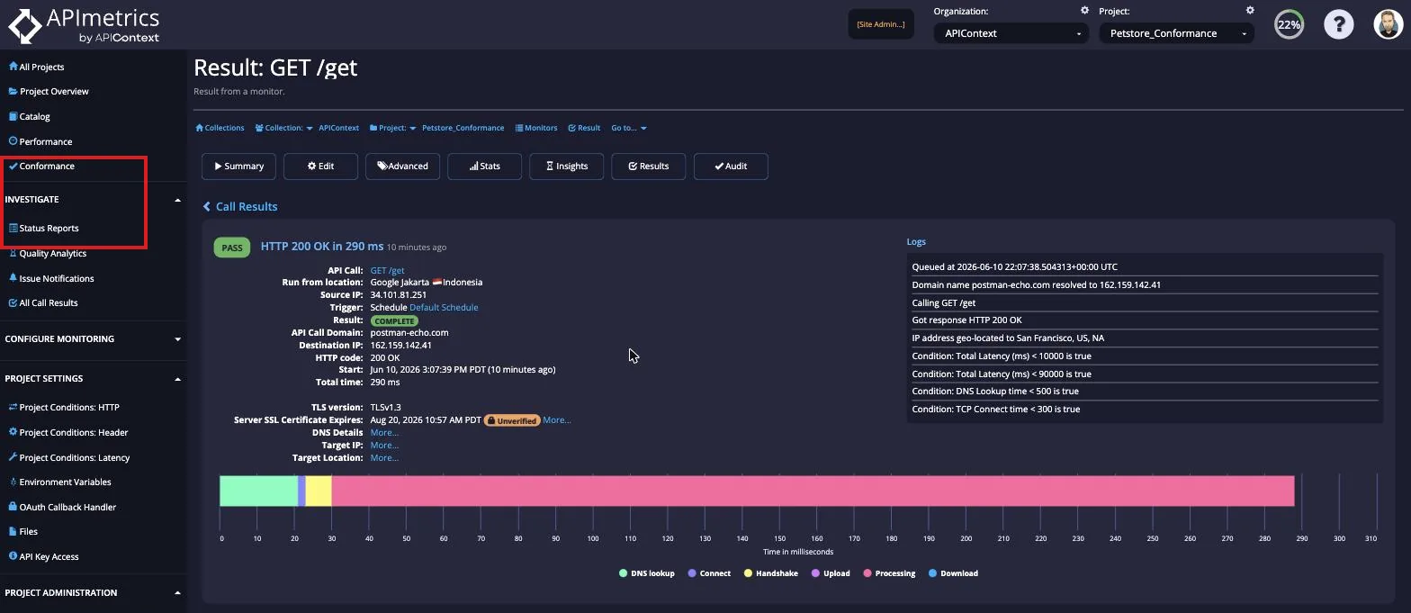Toggle Upload legend entry
Image resolution: width=1411 pixels, height=613 pixels.
[831, 573]
